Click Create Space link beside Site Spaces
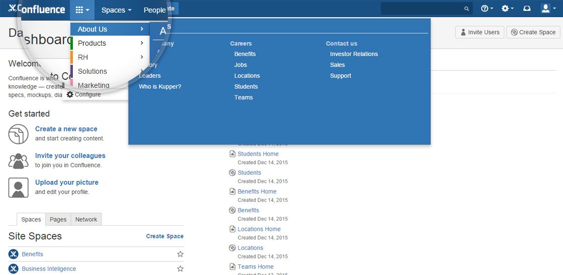The image size is (563, 275). coord(165,236)
